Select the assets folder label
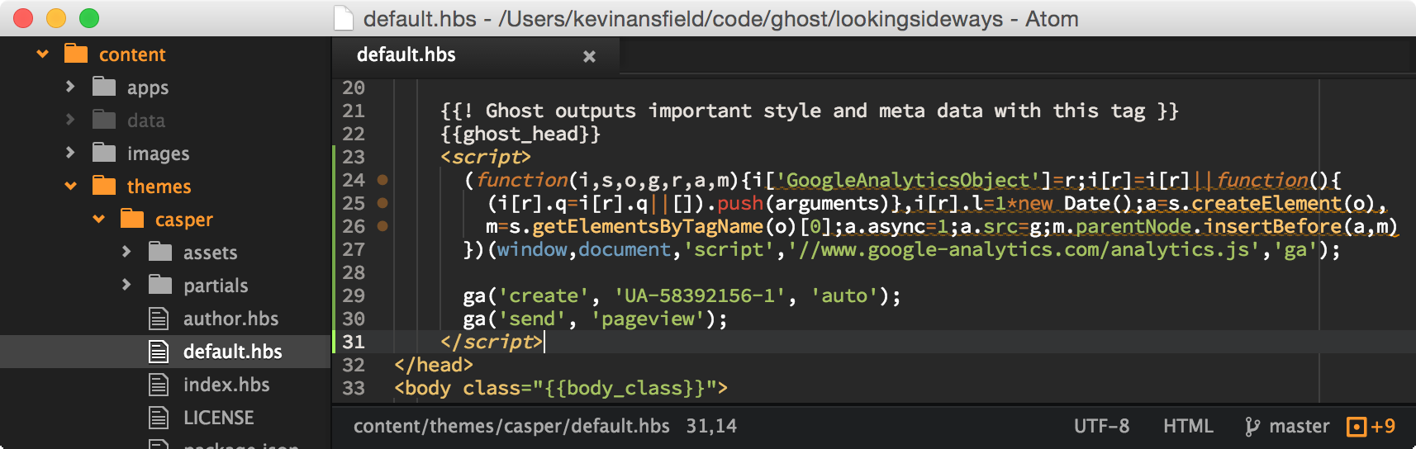1416x449 pixels. (211, 253)
